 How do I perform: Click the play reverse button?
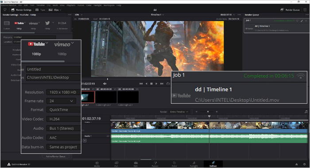click(146, 84)
